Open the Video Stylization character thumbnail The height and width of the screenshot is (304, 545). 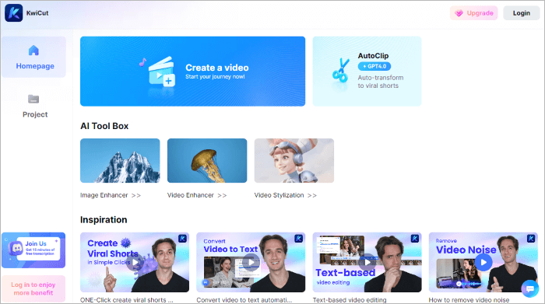(x=294, y=161)
